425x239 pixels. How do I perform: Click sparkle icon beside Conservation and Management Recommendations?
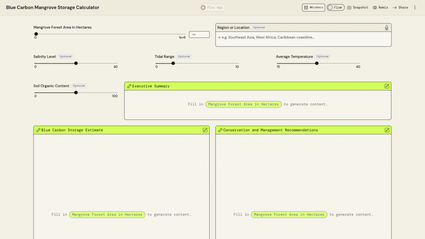(x=220, y=130)
